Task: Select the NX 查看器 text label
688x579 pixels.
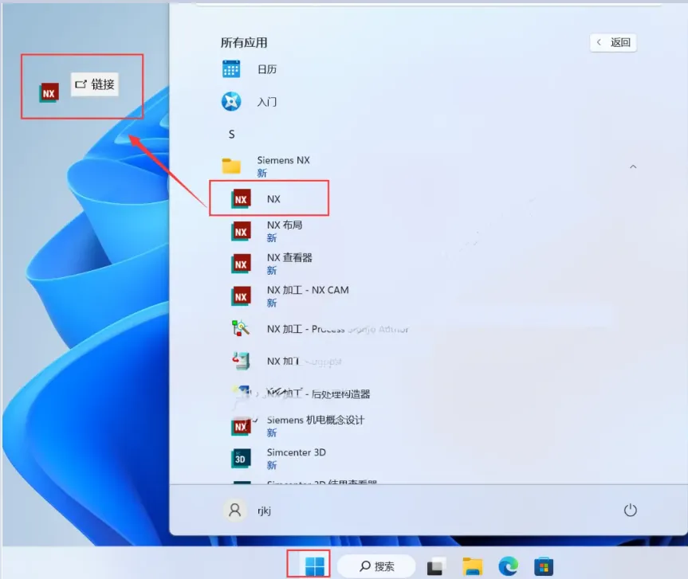Action: click(289, 258)
